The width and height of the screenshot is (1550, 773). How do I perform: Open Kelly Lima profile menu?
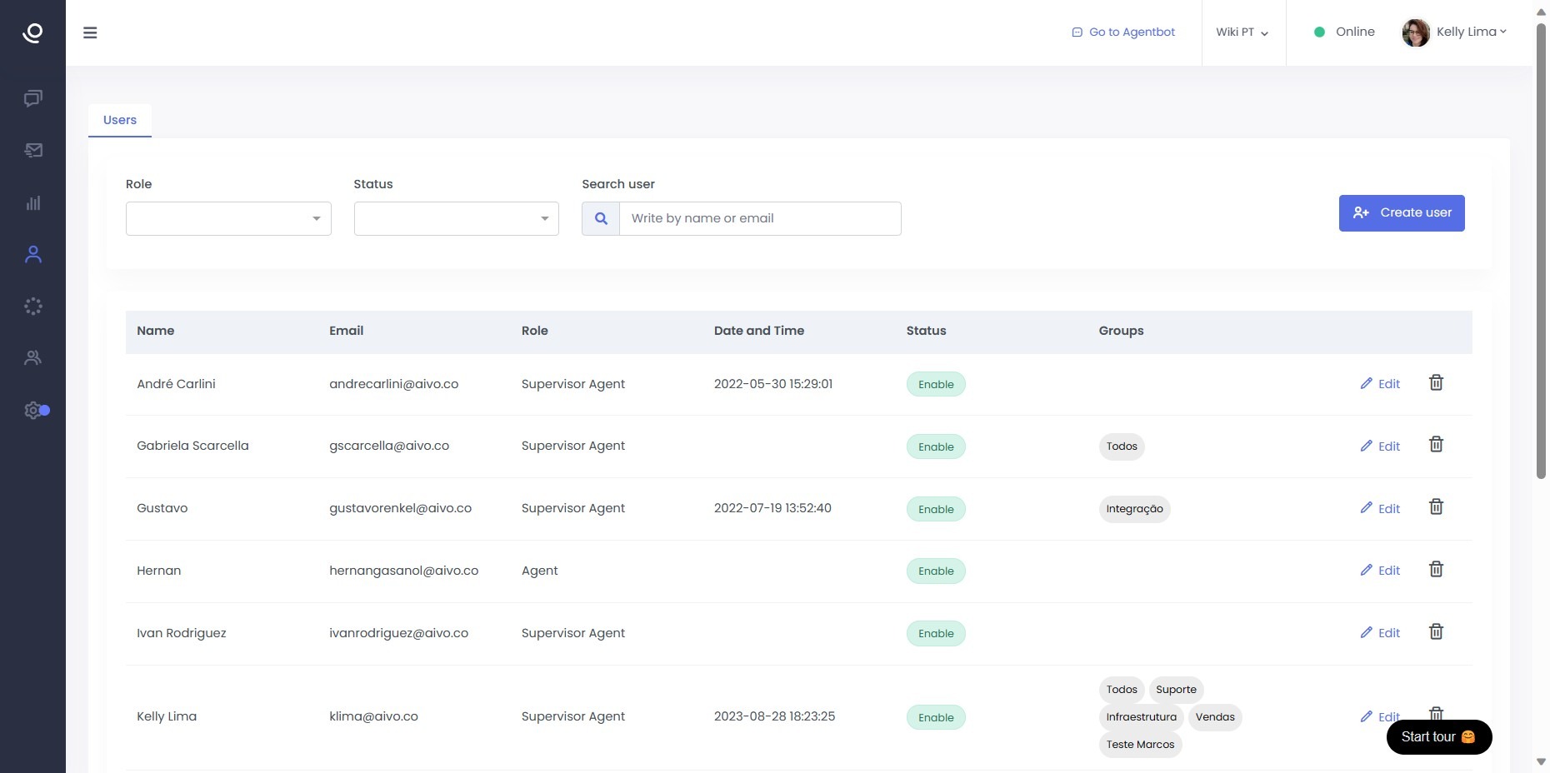coord(1455,32)
